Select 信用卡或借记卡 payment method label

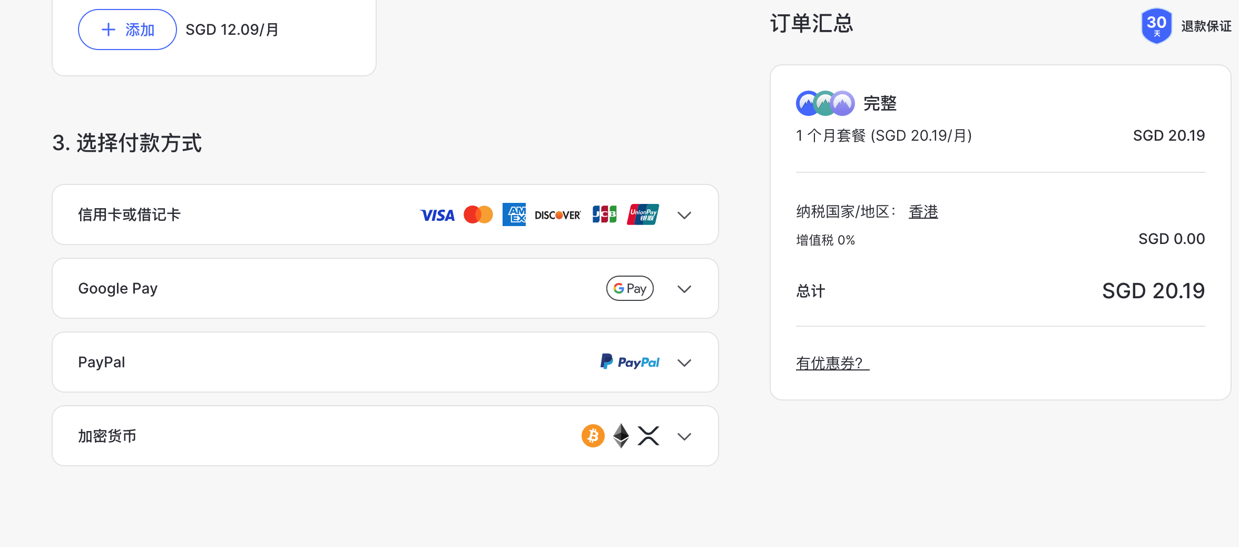pos(129,214)
